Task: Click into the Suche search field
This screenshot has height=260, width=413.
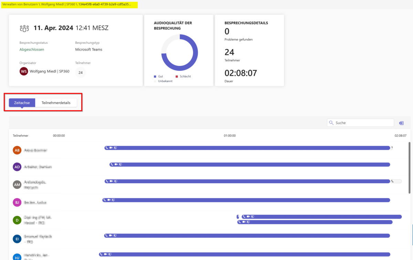Action: tap(363, 123)
